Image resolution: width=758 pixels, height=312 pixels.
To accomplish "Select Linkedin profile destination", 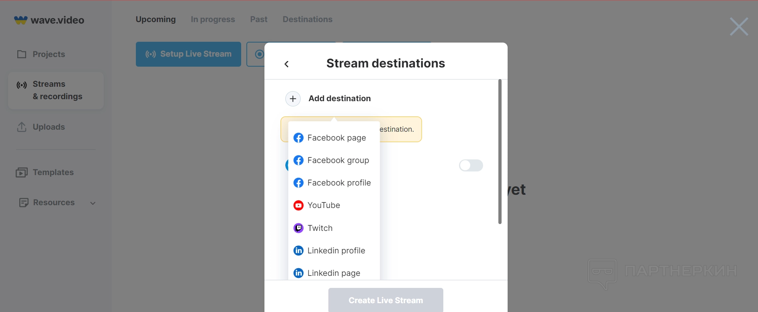I will (x=336, y=251).
